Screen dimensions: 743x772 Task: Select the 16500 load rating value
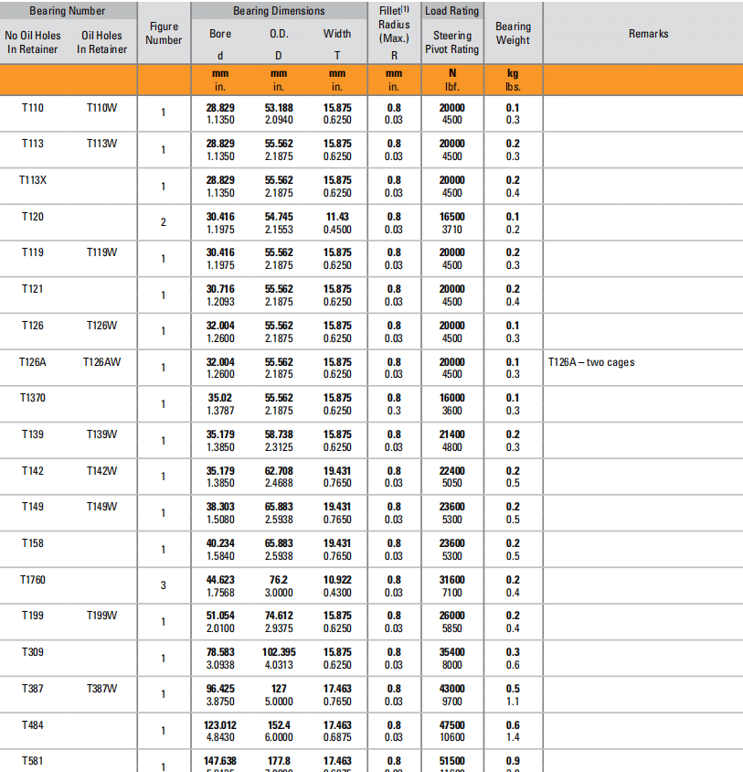451,217
